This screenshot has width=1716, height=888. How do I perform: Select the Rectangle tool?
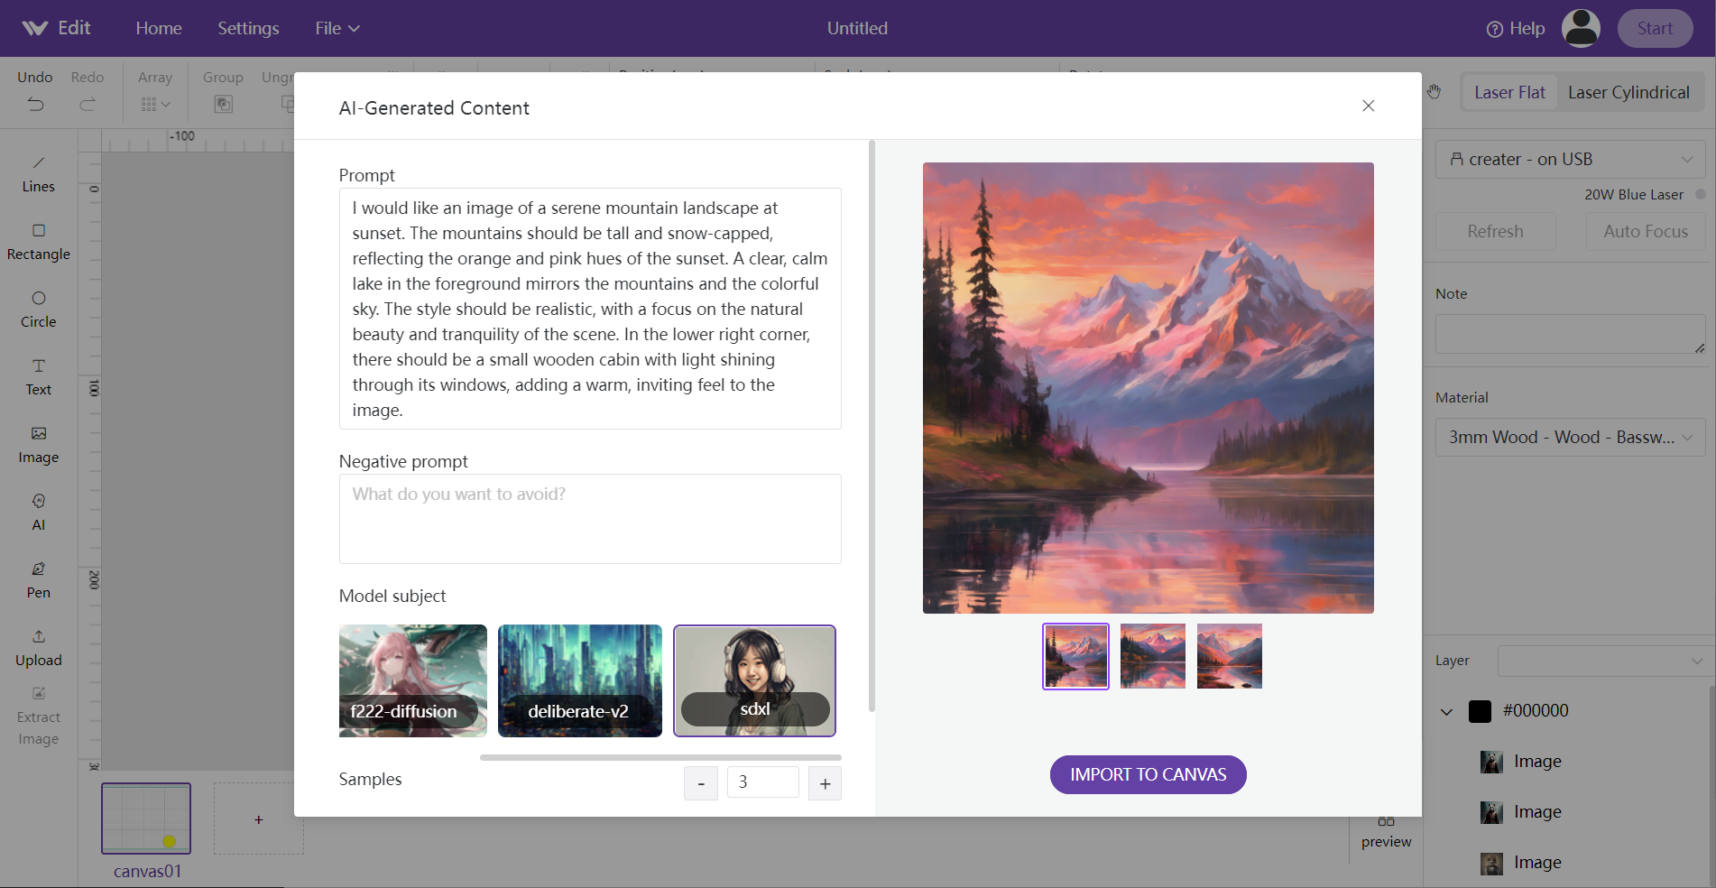click(38, 241)
